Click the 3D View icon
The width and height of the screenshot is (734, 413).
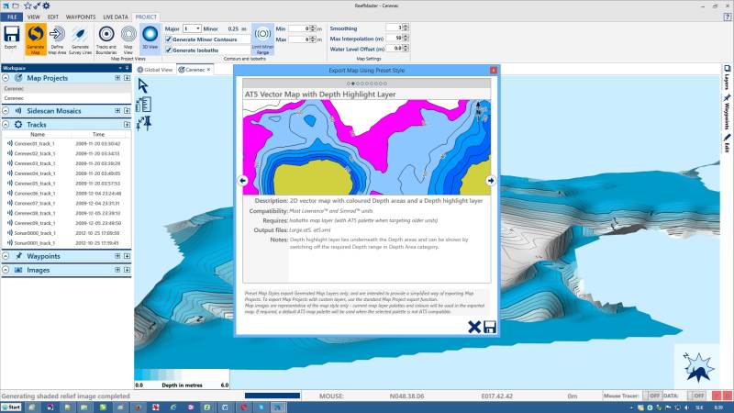pyautogui.click(x=149, y=37)
